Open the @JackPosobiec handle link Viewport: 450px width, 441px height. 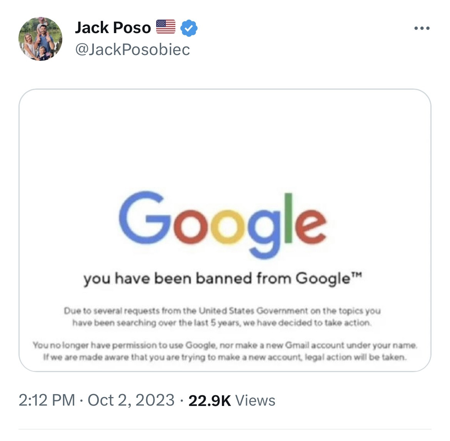[x=133, y=49]
